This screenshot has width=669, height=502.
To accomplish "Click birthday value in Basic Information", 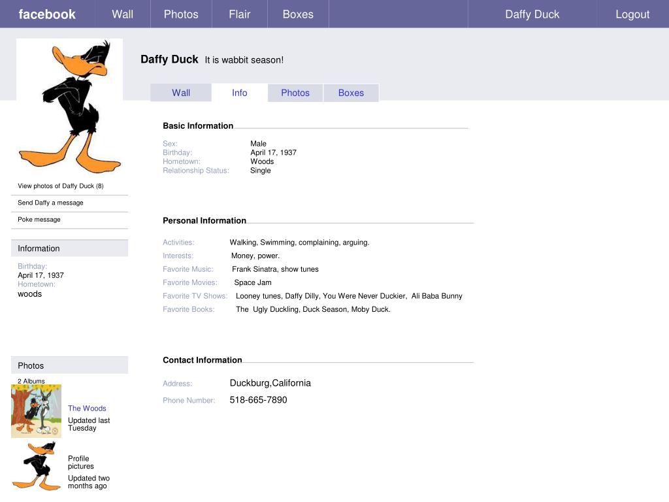I will (x=273, y=152).
